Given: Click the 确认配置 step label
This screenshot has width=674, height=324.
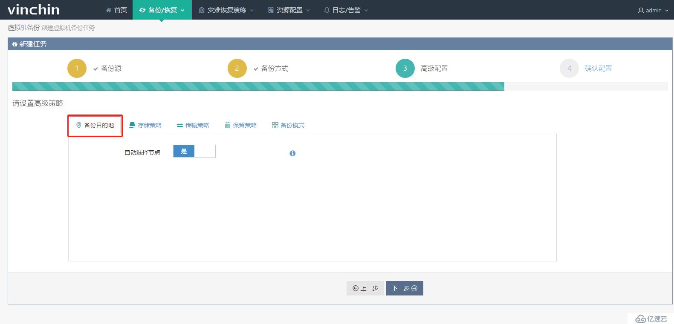Looking at the screenshot, I should tap(599, 69).
